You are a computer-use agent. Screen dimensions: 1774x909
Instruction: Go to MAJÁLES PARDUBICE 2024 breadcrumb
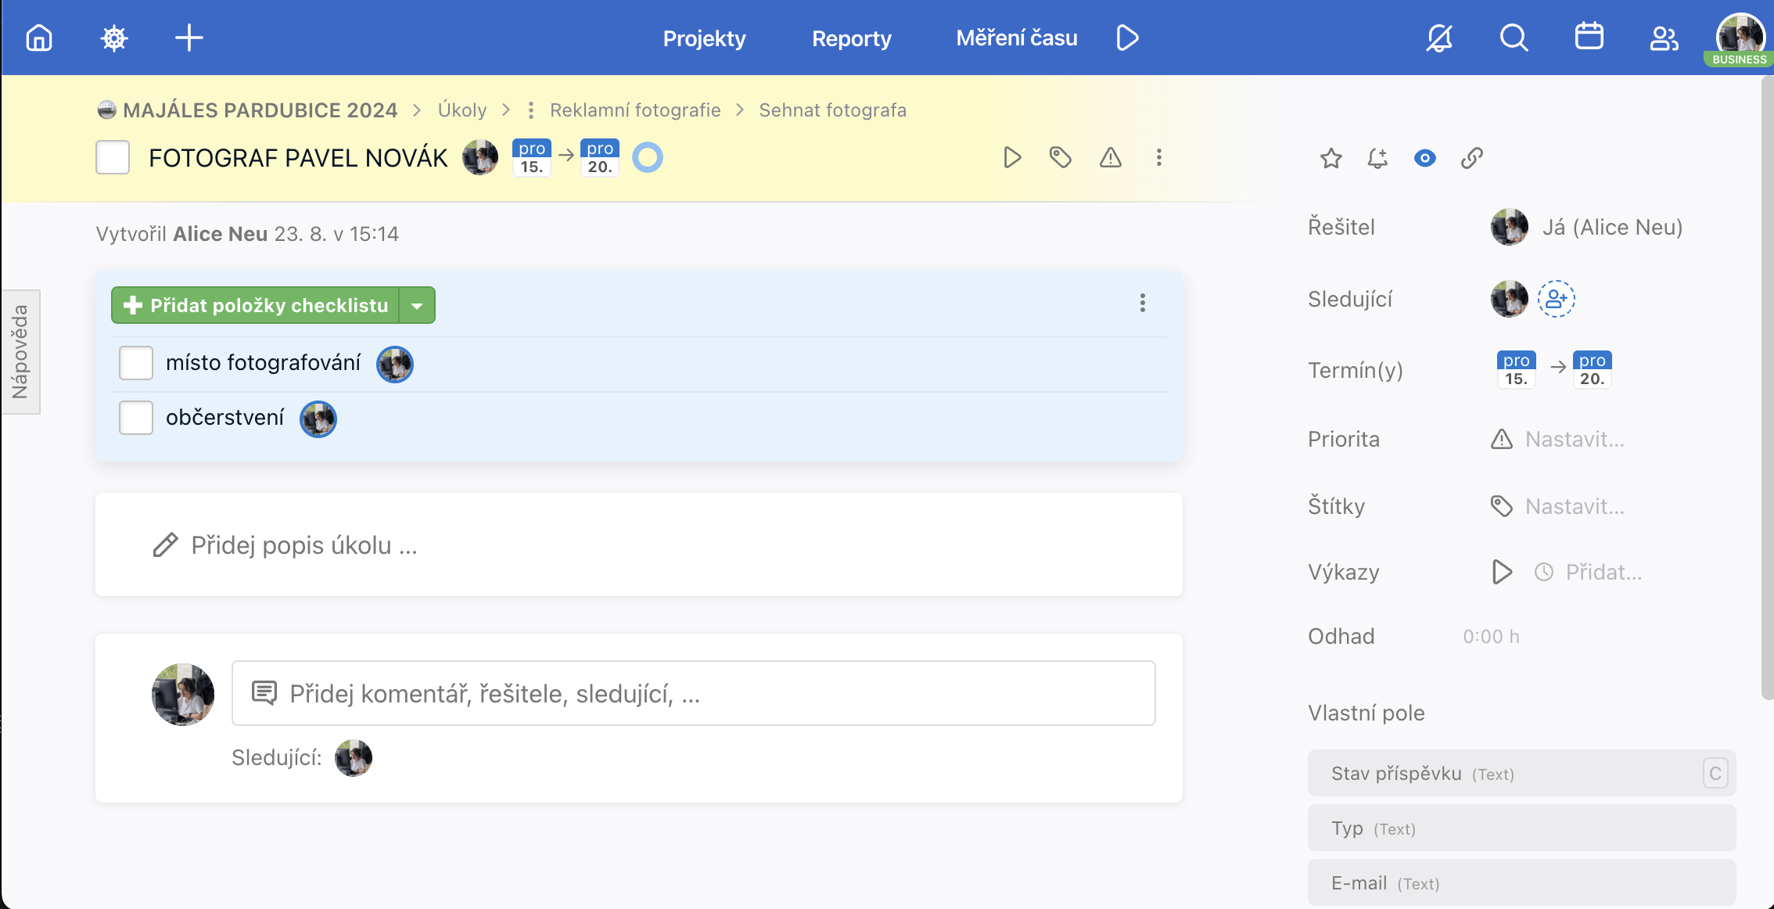(x=260, y=110)
